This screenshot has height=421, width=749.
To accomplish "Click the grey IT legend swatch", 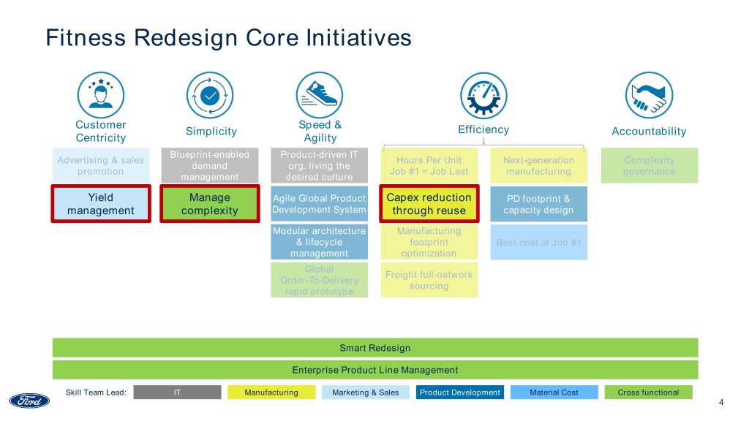I will pos(177,392).
